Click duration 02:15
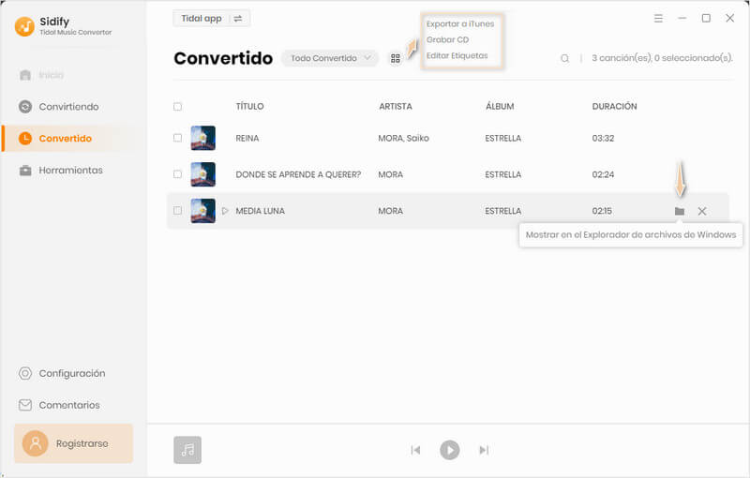The image size is (750, 478). click(x=602, y=211)
